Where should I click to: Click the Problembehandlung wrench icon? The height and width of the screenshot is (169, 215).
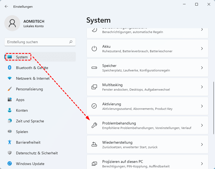(x=94, y=125)
